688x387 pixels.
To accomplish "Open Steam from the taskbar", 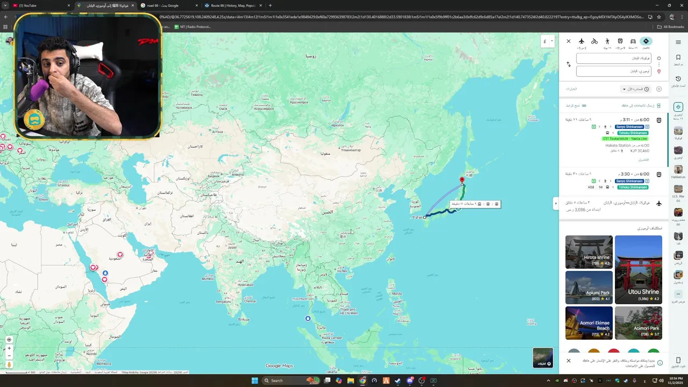I will 398,381.
